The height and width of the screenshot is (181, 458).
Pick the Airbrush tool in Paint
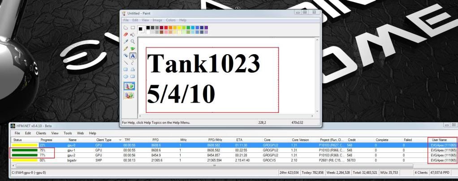(126, 56)
